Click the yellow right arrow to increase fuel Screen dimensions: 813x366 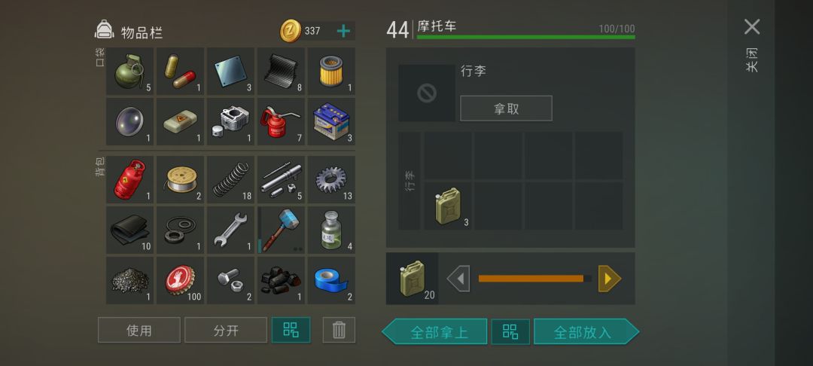point(610,279)
